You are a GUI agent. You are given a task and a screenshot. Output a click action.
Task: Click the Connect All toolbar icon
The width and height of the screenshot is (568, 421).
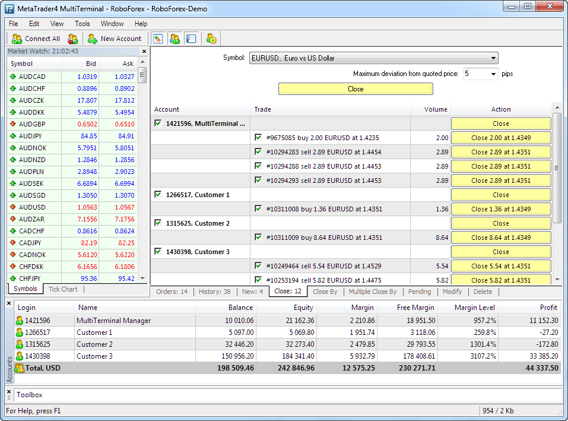click(x=17, y=39)
